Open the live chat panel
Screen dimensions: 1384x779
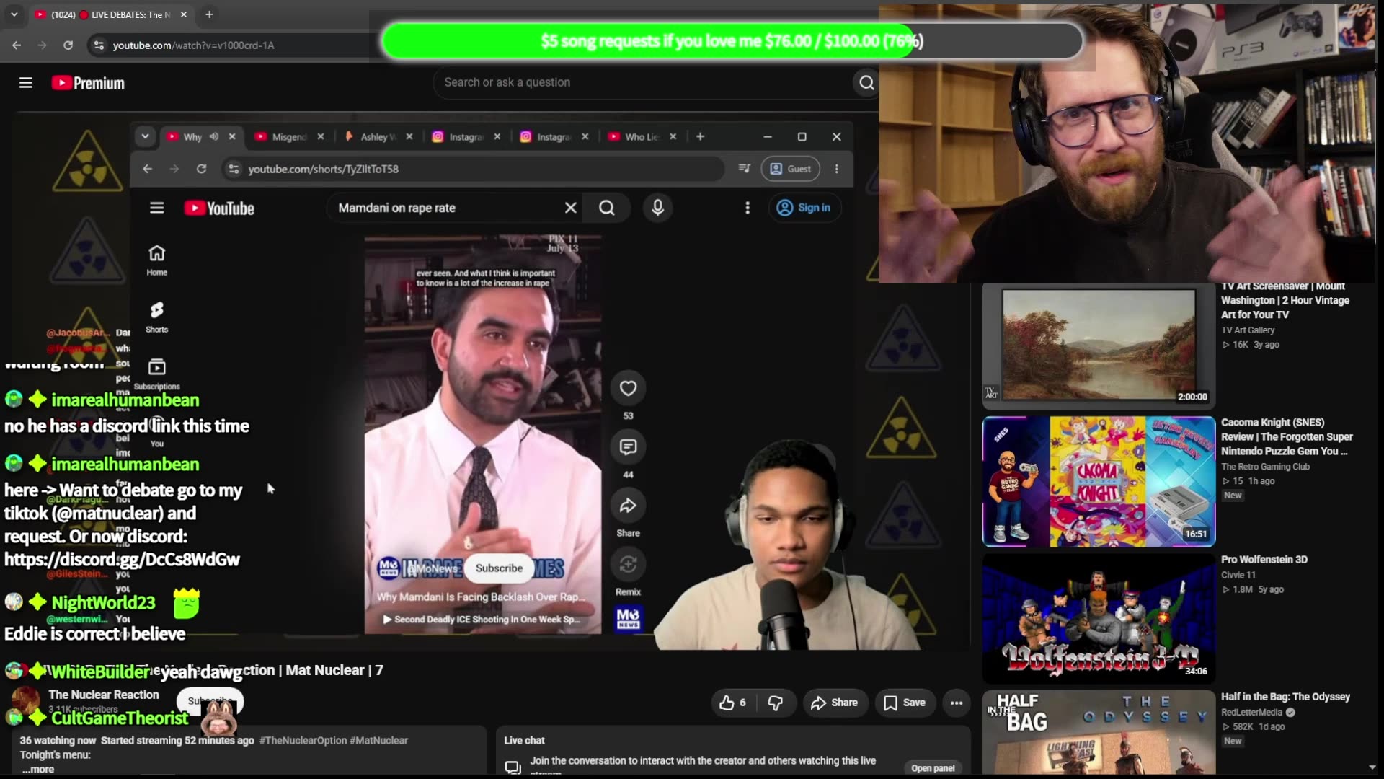tap(933, 768)
